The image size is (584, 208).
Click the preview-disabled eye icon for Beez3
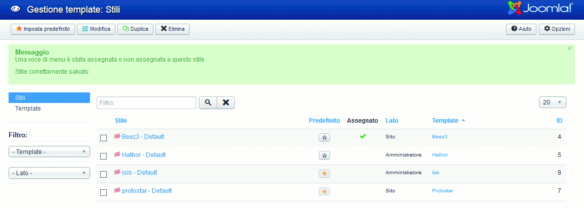pos(117,136)
